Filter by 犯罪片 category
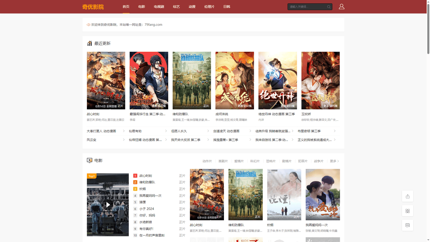Viewport: 430px width, 242px height. 303,161
